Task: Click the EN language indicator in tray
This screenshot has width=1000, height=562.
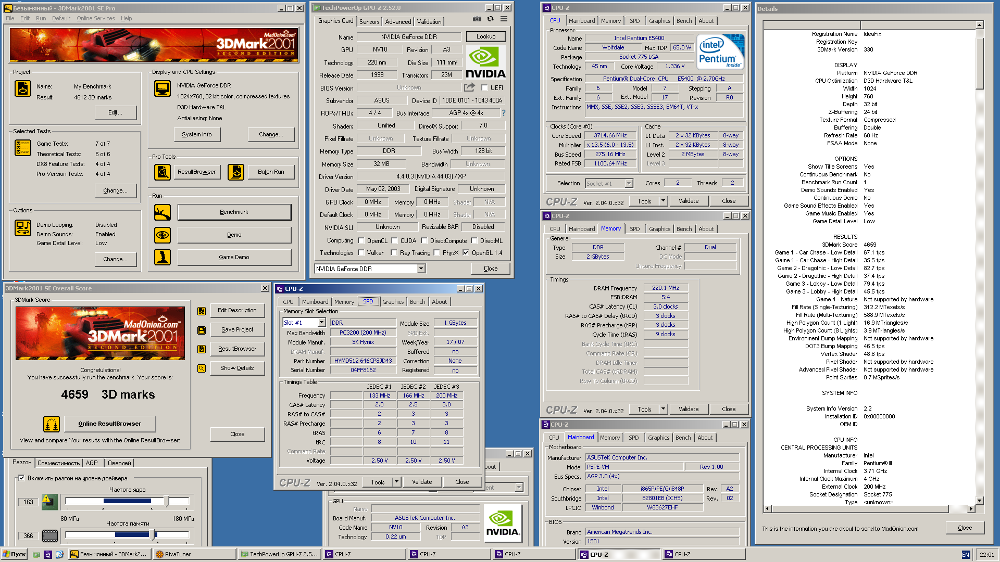Action: [966, 555]
